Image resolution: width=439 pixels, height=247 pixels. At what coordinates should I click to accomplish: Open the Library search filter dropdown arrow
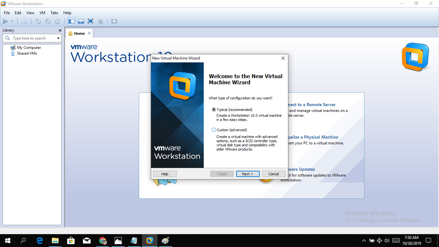pos(58,38)
